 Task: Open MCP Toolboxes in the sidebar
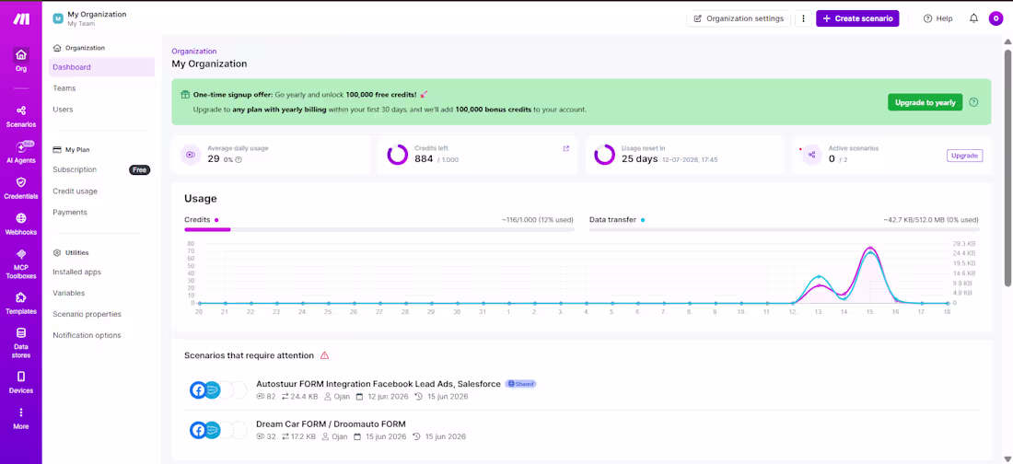pyautogui.click(x=20, y=263)
